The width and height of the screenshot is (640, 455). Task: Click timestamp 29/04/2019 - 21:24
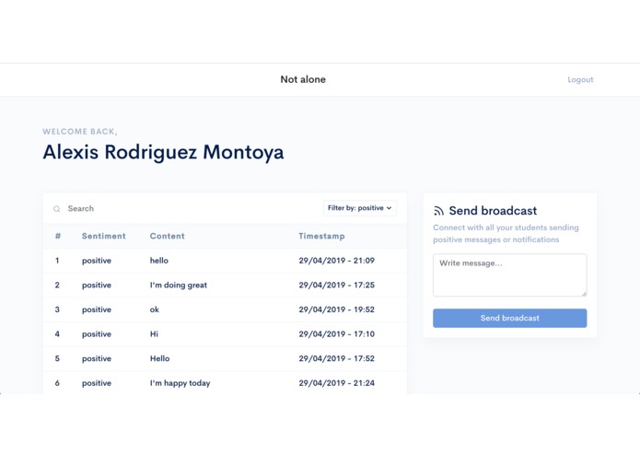[x=337, y=383]
